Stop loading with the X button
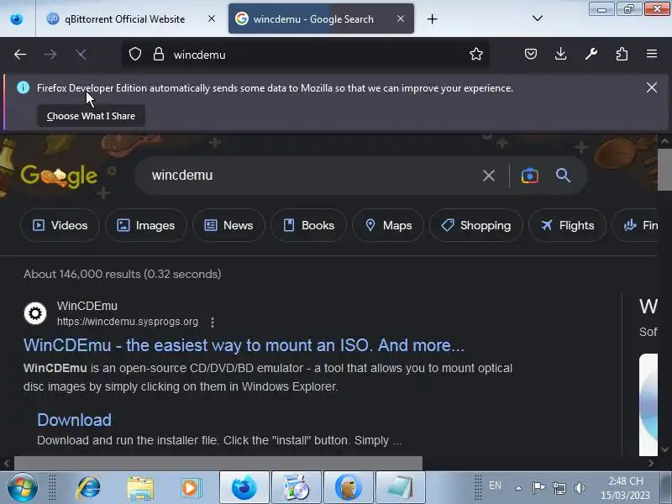 click(81, 55)
